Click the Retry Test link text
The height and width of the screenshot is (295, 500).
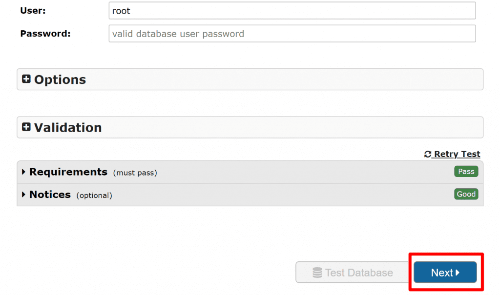(x=457, y=154)
